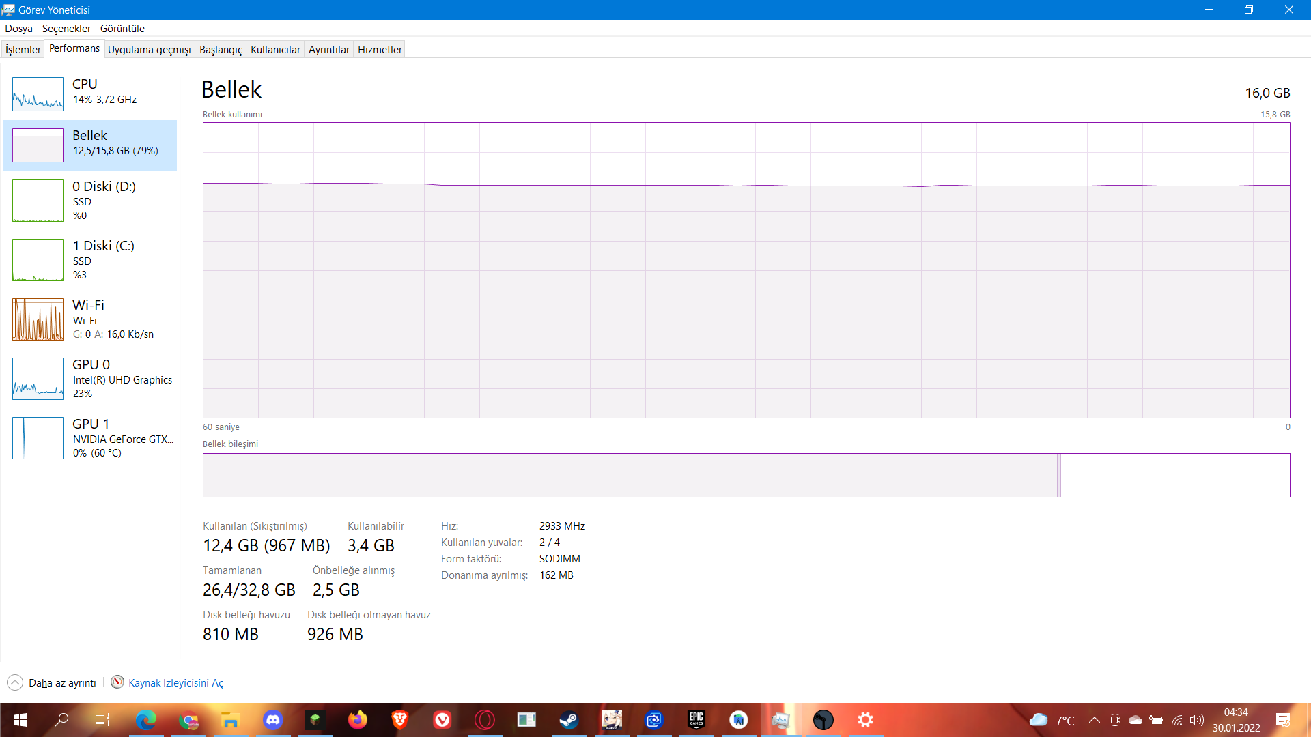This screenshot has height=737, width=1311.
Task: Show hidden system tray icons chevron
Action: pos(1094,720)
